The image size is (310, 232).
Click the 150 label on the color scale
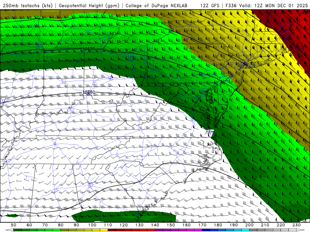pyautogui.click(x=170, y=225)
